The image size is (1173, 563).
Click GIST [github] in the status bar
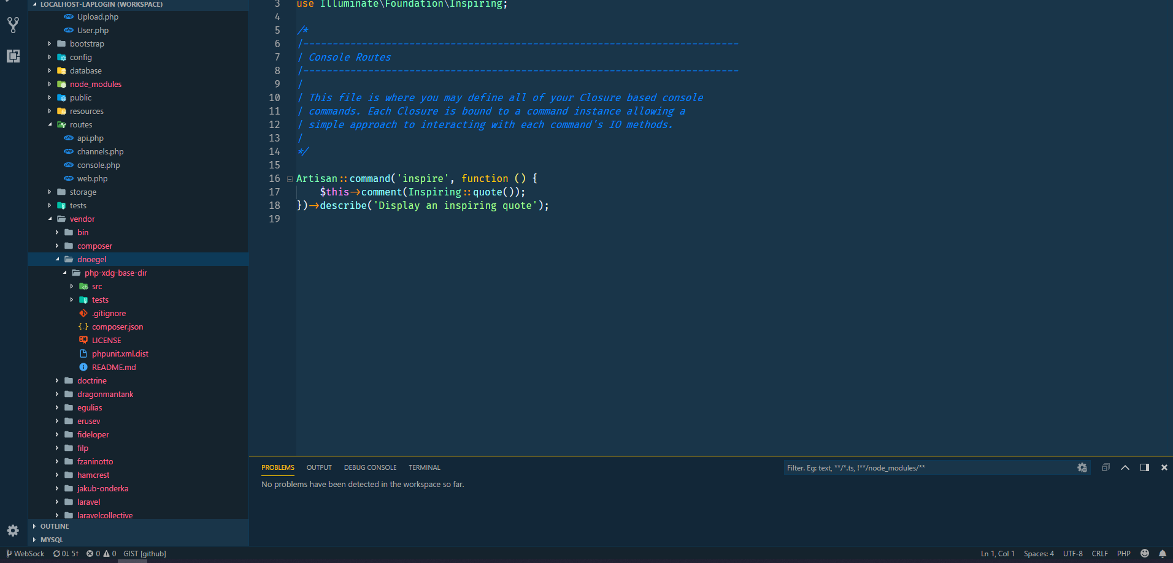point(144,553)
